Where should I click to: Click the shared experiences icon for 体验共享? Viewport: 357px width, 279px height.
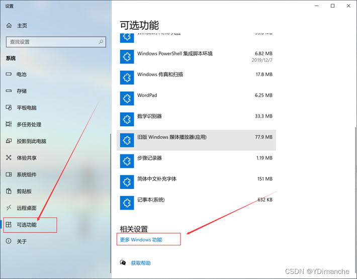(x=9, y=157)
